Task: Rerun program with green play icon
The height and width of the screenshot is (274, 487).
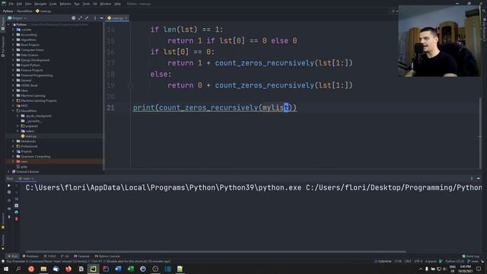Action: pyautogui.click(x=9, y=186)
